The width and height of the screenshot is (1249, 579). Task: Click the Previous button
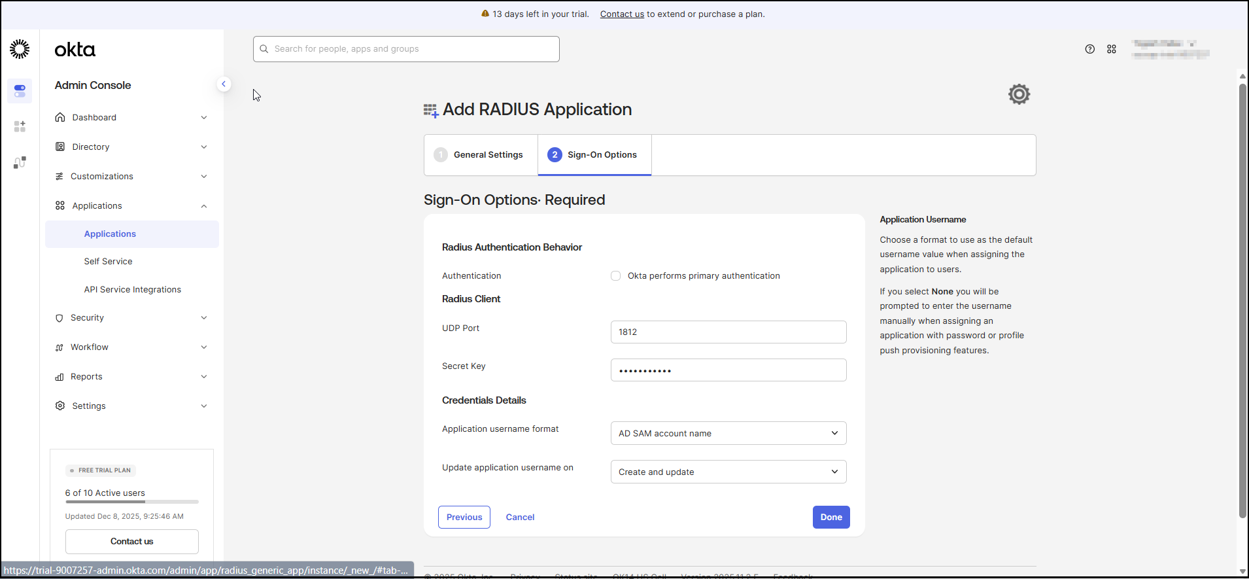coord(464,517)
